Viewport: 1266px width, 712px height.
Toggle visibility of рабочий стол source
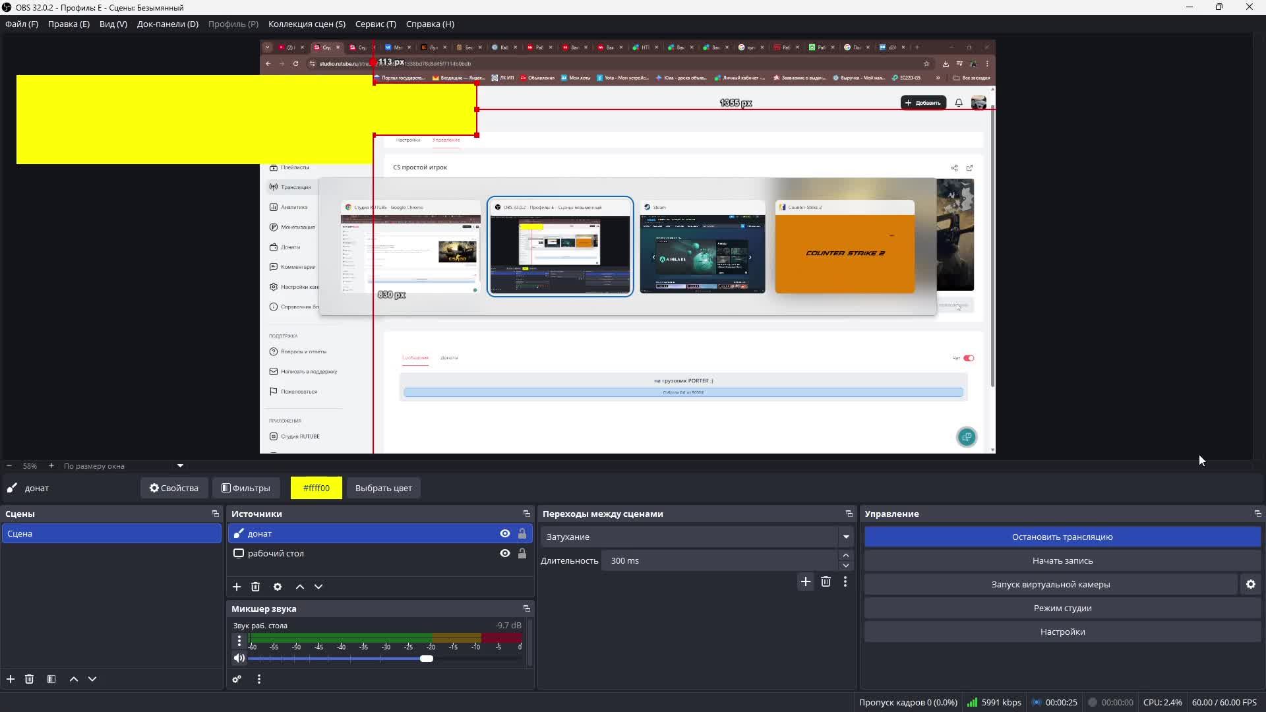pos(504,553)
